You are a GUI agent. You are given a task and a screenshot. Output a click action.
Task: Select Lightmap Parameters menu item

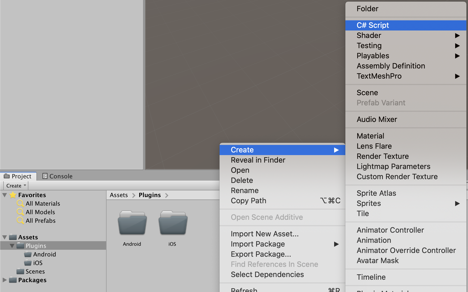click(406, 166)
